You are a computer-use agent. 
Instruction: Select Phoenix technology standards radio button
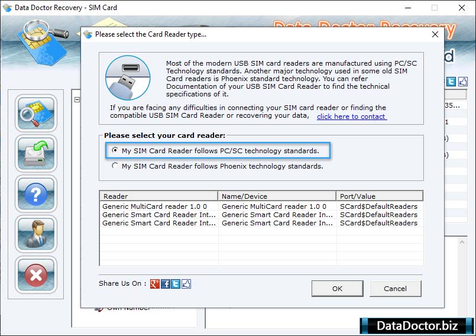coord(115,166)
